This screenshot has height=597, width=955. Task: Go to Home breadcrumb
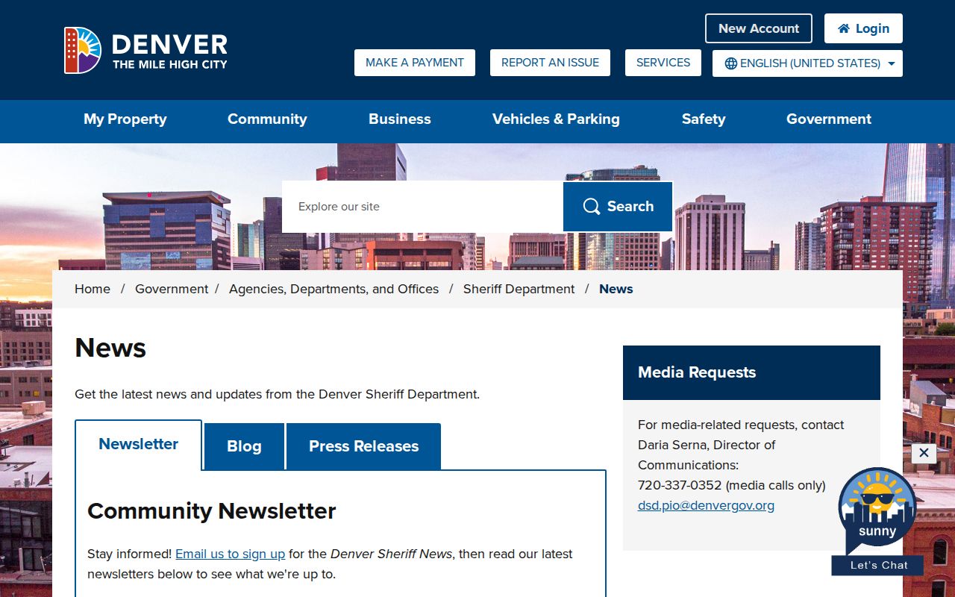93,289
